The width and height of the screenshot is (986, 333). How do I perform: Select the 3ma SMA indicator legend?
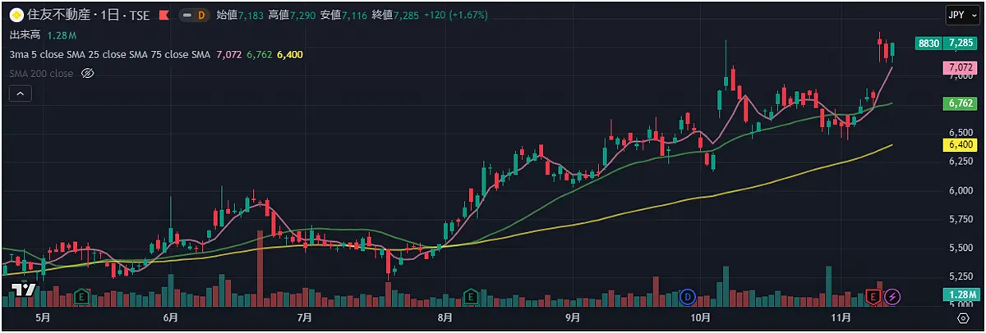109,54
